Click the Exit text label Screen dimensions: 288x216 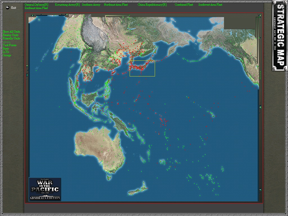tap(13, 8)
